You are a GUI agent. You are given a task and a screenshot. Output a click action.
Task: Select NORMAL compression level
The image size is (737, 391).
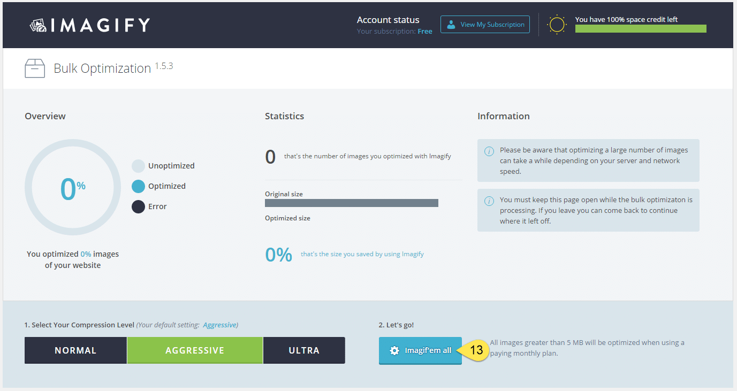tap(75, 350)
